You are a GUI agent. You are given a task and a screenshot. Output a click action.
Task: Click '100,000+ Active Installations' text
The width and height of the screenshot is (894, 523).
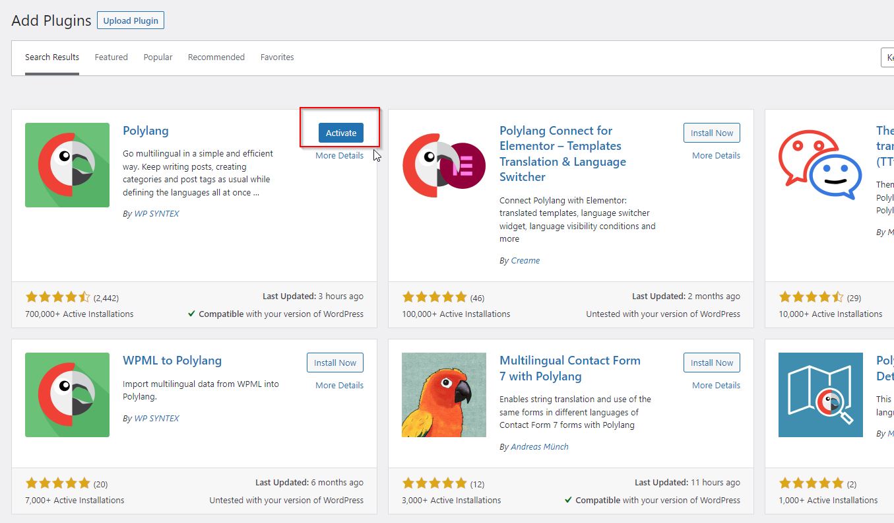pos(456,314)
